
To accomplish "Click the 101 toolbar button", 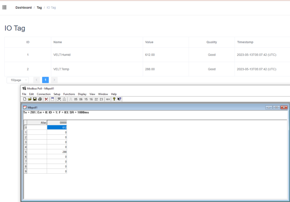I will point(108,99).
